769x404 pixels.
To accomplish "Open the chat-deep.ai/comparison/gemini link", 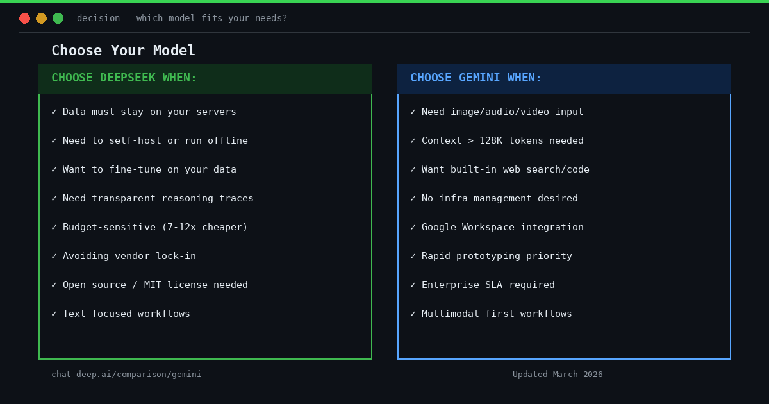I will (x=126, y=374).
